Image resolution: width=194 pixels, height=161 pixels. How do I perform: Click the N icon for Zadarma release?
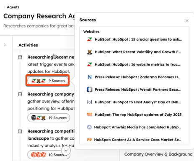tap(90, 77)
